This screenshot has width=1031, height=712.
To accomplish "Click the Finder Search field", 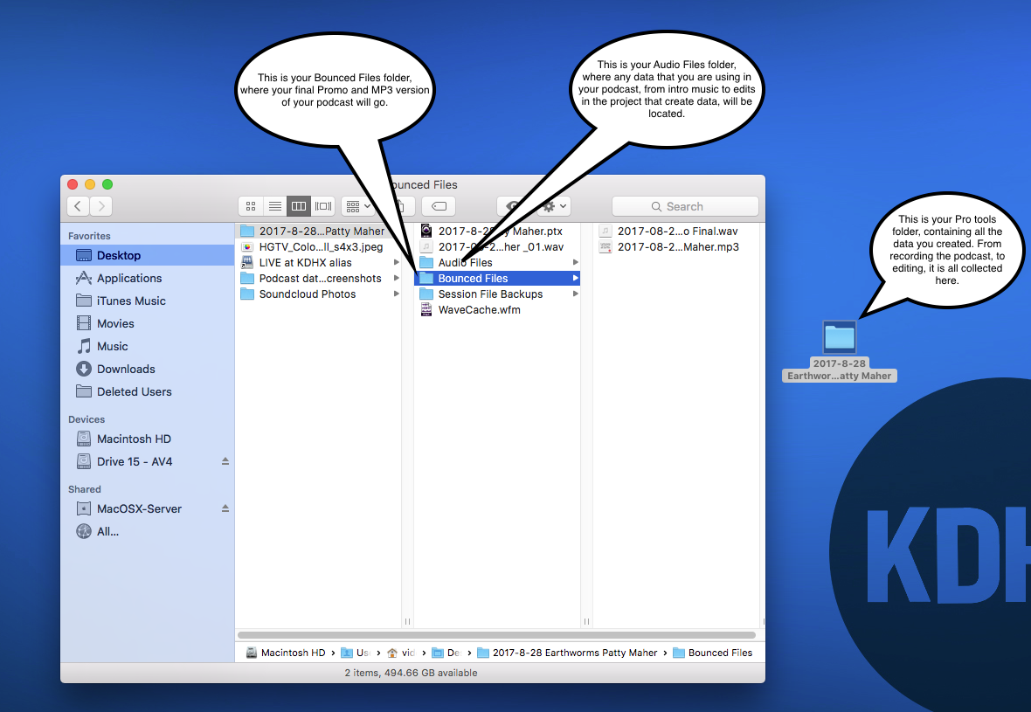I will [685, 206].
